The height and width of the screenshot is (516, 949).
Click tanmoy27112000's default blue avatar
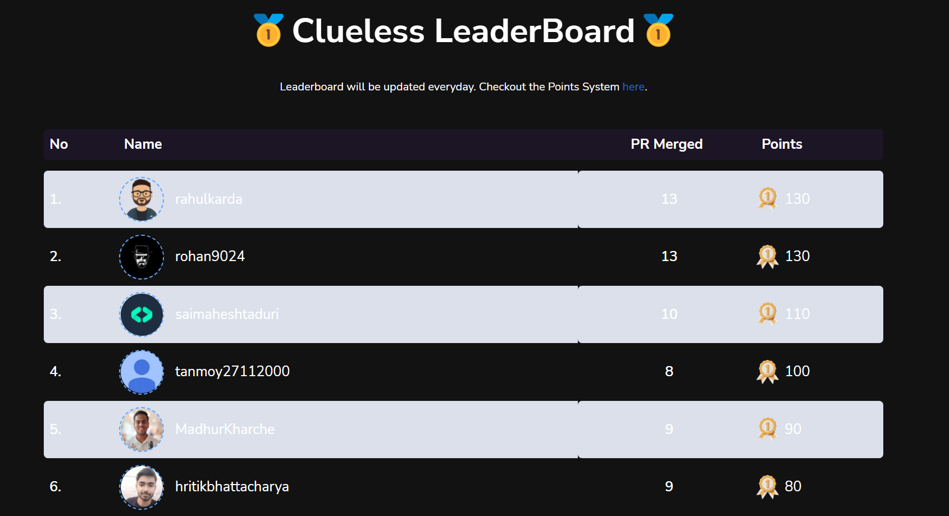point(141,371)
